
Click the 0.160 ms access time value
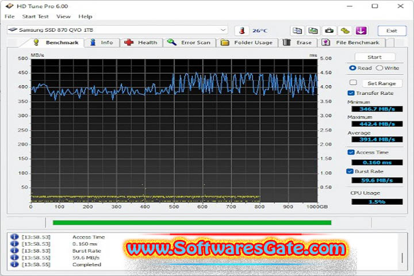pyautogui.click(x=377, y=162)
